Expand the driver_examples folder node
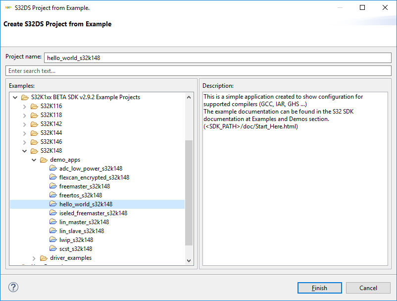This screenshot has height=301, width=397. [x=34, y=258]
